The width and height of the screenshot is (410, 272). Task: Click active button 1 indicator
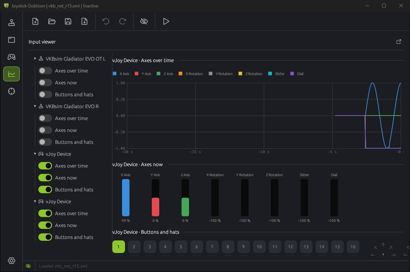tap(118, 247)
